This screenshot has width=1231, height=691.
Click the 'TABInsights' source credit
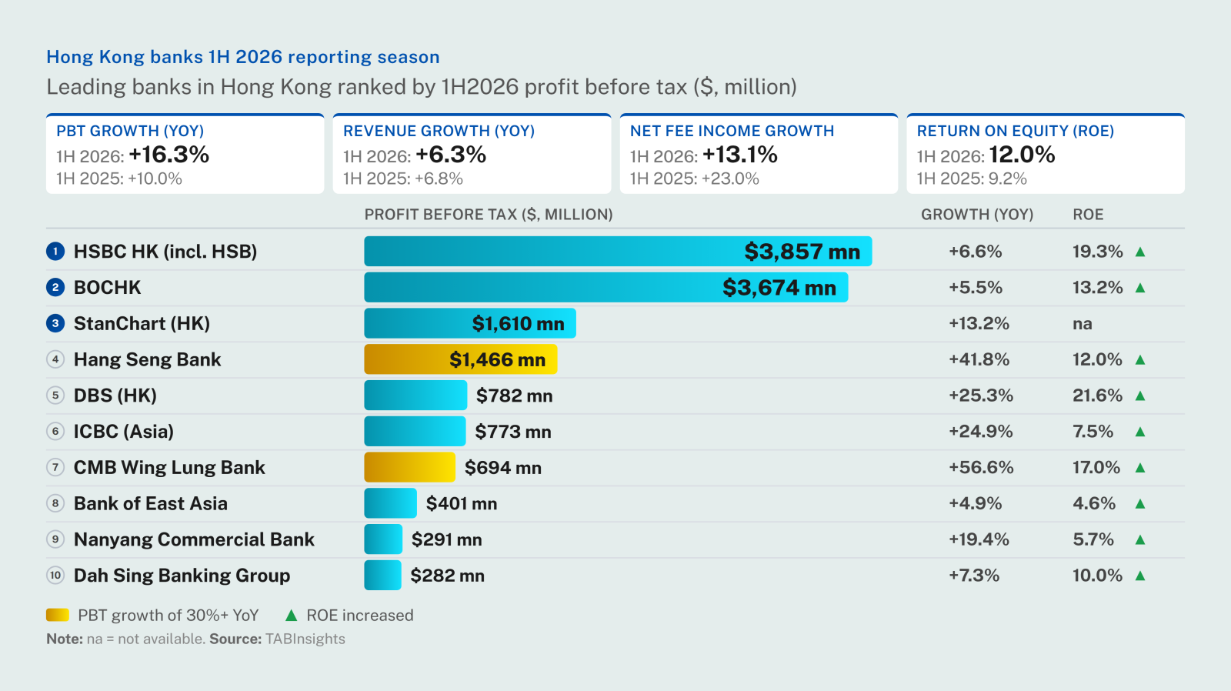305,639
